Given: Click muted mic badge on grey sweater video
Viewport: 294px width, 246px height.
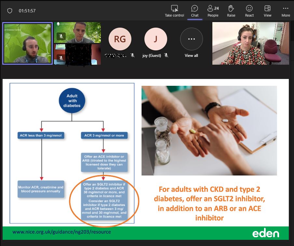Looking at the screenshot, I should click(x=61, y=36).
